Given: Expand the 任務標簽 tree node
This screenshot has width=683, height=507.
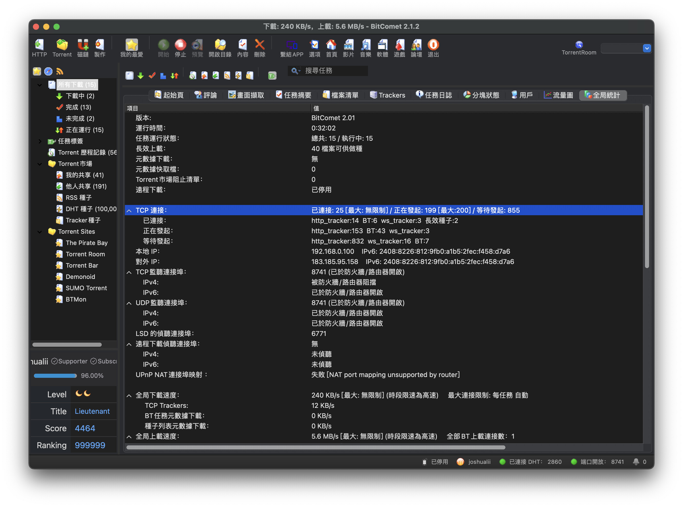Looking at the screenshot, I should pyautogui.click(x=40, y=141).
